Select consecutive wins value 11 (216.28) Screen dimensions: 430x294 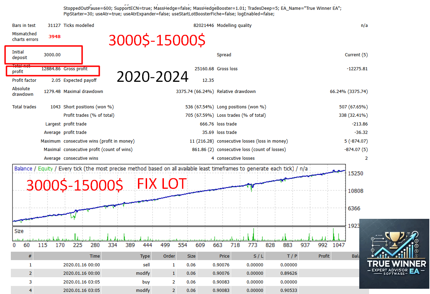[x=202, y=141]
